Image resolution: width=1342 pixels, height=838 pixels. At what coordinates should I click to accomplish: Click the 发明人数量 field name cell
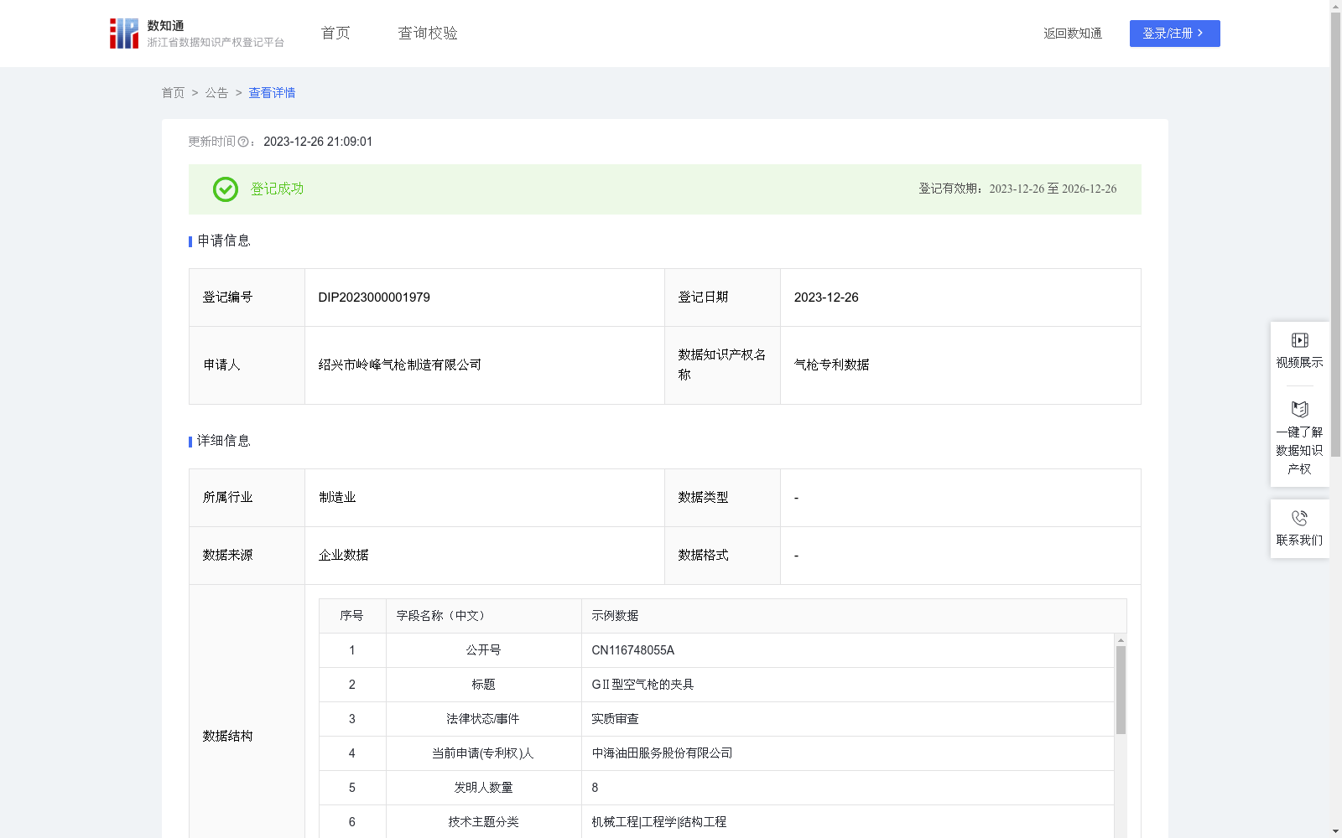pyautogui.click(x=483, y=788)
